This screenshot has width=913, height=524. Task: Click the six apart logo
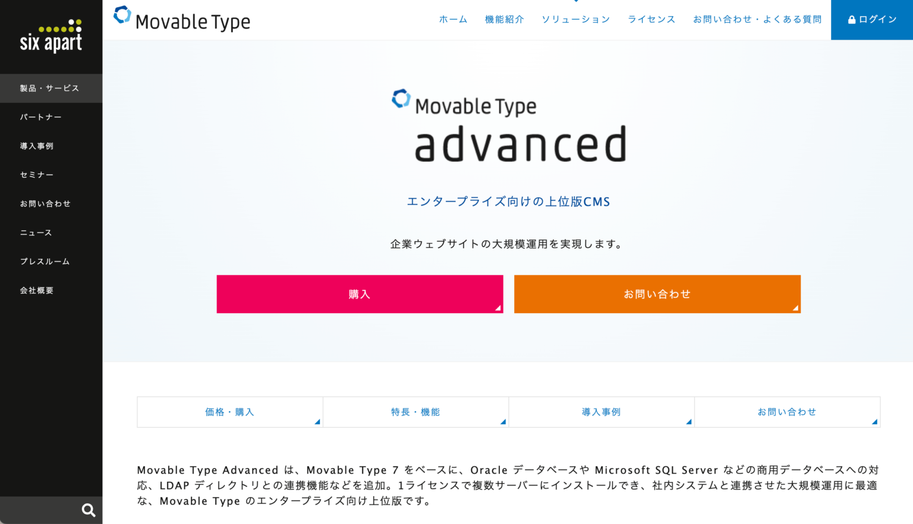click(51, 34)
